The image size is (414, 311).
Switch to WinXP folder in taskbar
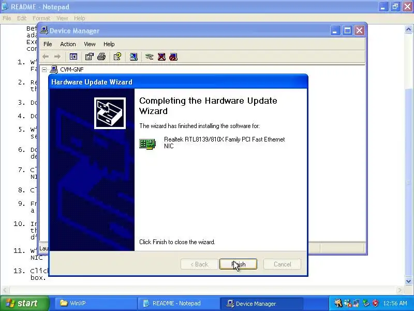(x=95, y=303)
